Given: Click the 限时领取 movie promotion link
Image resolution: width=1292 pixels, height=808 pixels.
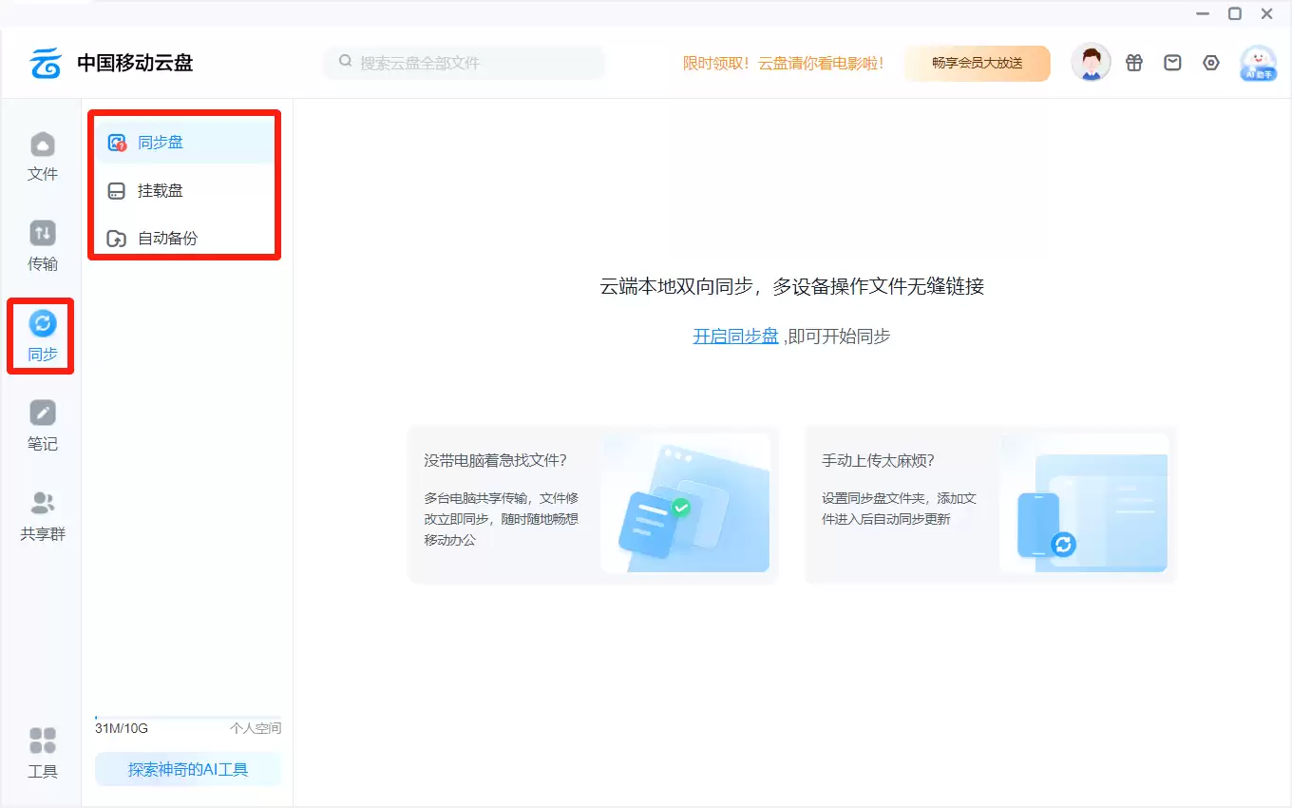Looking at the screenshot, I should [x=784, y=64].
